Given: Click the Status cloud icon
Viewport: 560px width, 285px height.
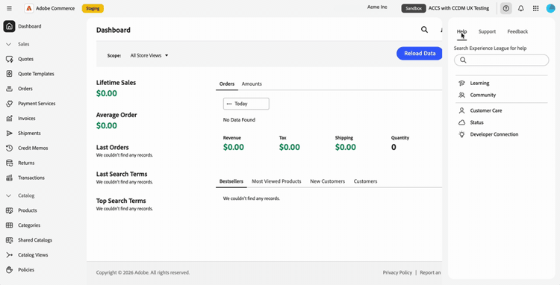Looking at the screenshot, I should point(461,122).
